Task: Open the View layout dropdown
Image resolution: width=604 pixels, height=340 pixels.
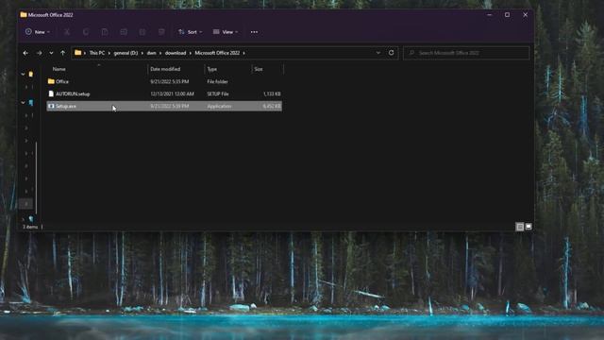Action: click(x=226, y=32)
